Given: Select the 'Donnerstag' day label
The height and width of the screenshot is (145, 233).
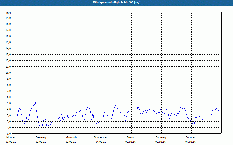Looking at the screenshot, I should [x=100, y=137].
